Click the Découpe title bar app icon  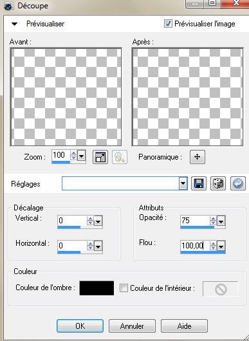(9, 6)
